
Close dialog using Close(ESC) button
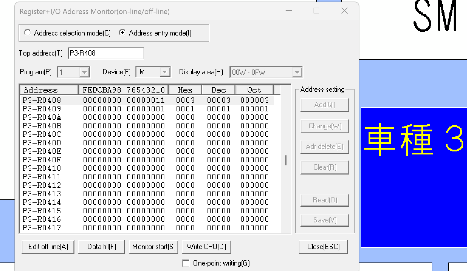tap(323, 247)
